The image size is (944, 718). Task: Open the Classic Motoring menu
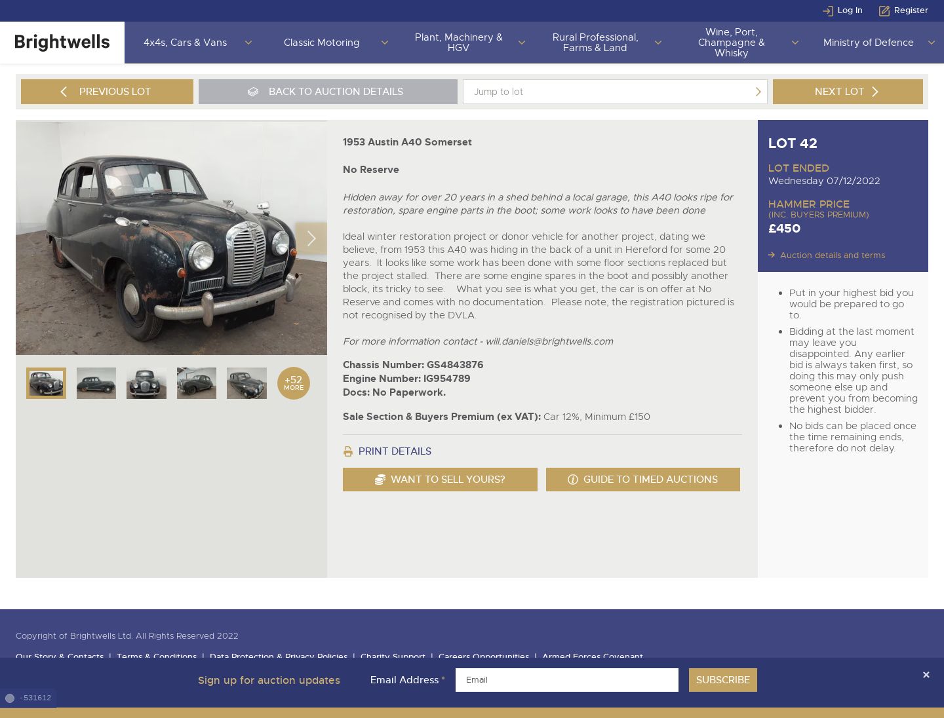tap(322, 43)
